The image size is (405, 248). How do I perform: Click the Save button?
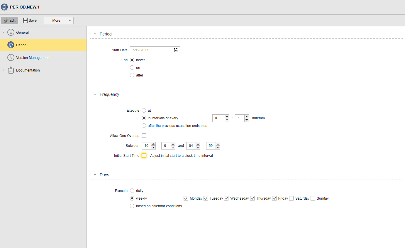29,20
